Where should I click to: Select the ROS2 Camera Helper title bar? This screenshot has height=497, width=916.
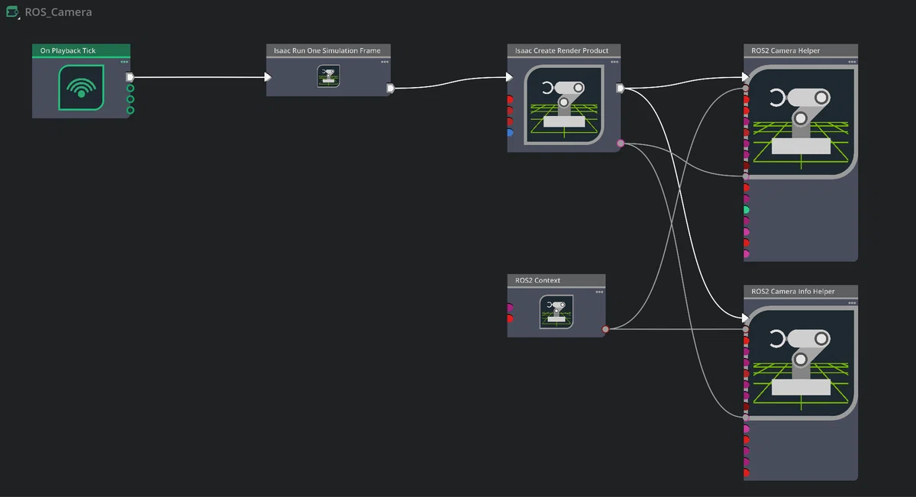tap(801, 50)
